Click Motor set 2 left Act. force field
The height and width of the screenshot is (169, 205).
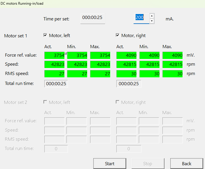55,121
